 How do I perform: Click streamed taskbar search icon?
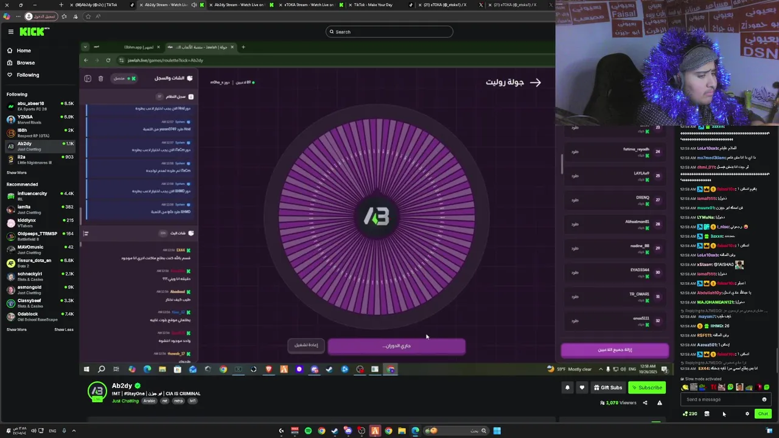pos(101,369)
